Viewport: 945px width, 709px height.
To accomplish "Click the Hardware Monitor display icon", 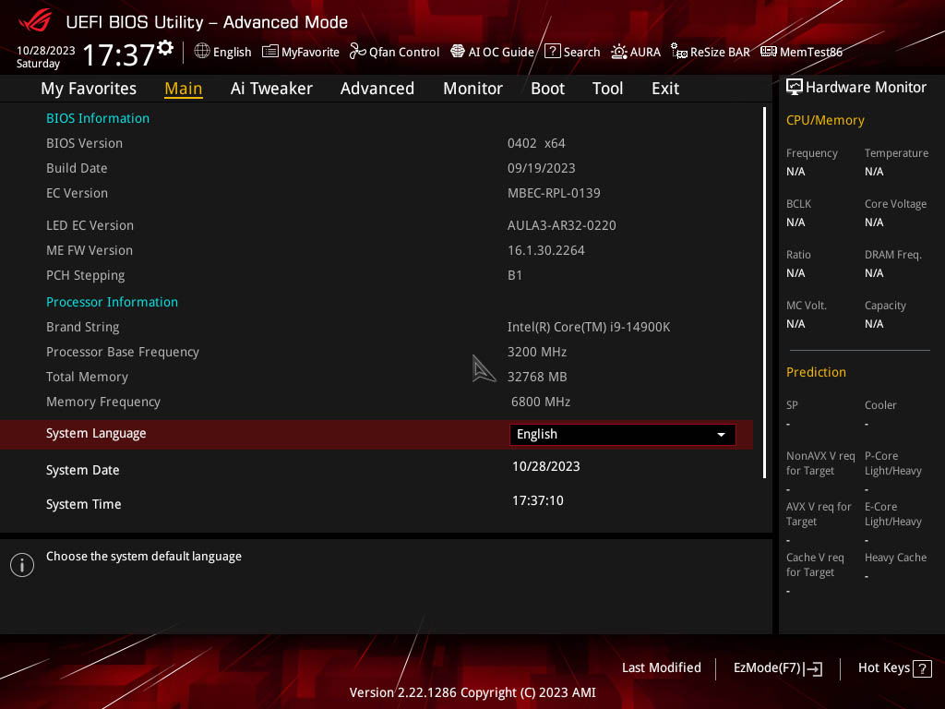I will click(x=795, y=88).
